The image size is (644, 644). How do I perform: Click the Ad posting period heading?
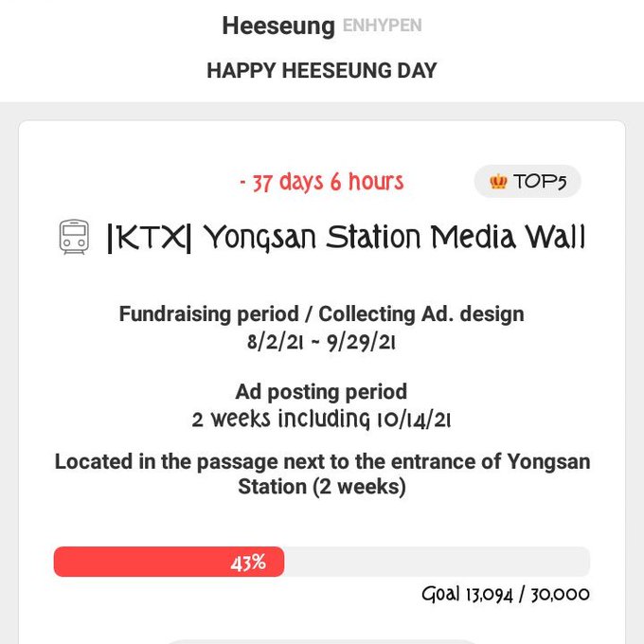[321, 391]
